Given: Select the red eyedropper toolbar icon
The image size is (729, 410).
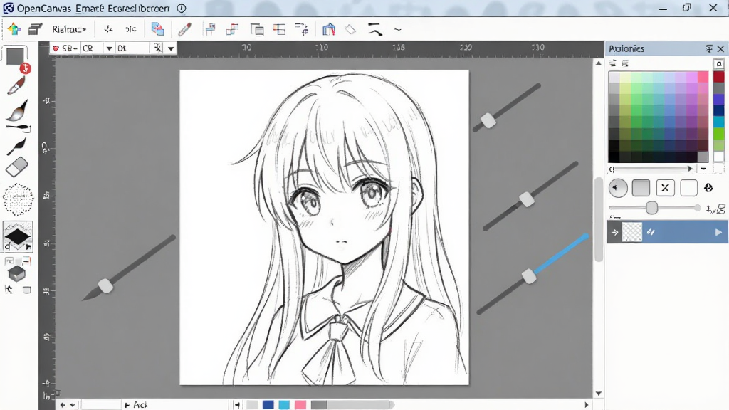Looking at the screenshot, I should (184, 29).
